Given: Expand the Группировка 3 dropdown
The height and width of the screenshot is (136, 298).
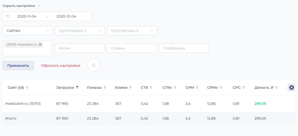Looking at the screenshot, I should click(132, 31).
